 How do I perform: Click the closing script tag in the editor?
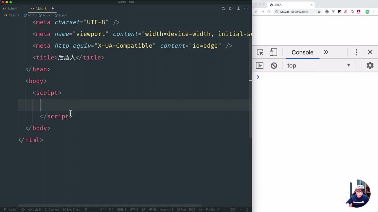click(56, 116)
